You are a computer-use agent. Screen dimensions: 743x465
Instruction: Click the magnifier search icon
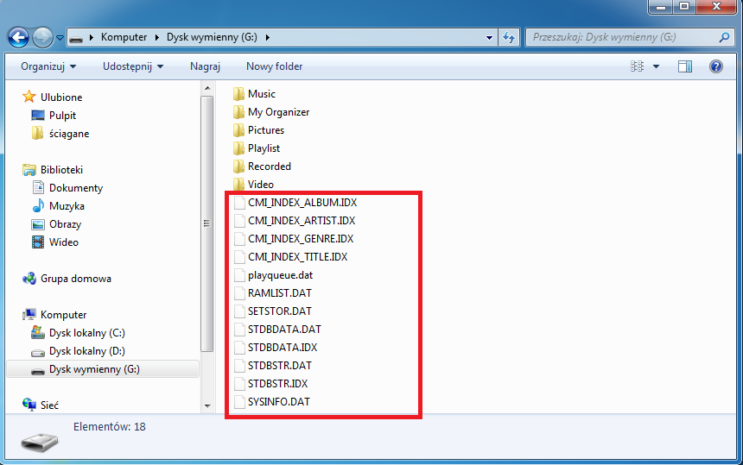coord(724,37)
